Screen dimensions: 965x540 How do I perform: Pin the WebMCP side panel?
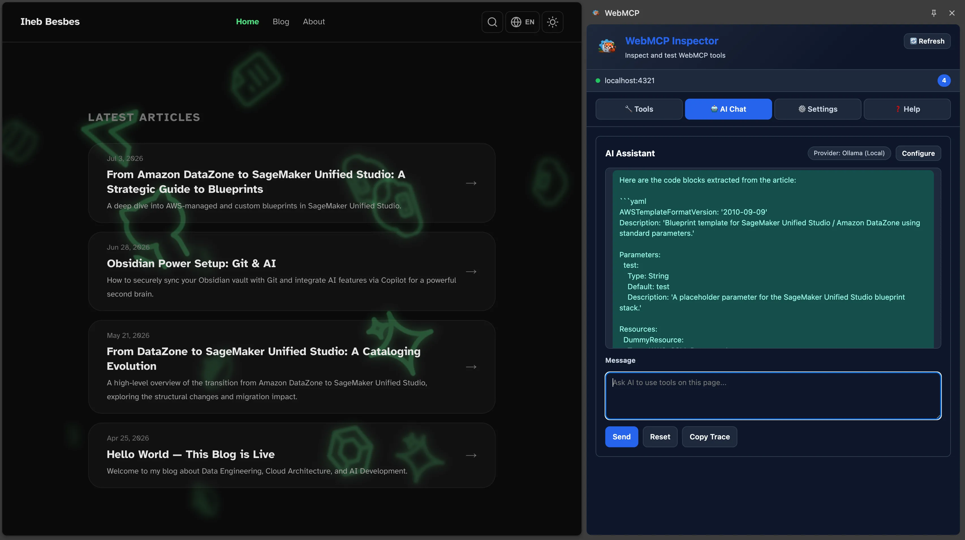pos(934,13)
